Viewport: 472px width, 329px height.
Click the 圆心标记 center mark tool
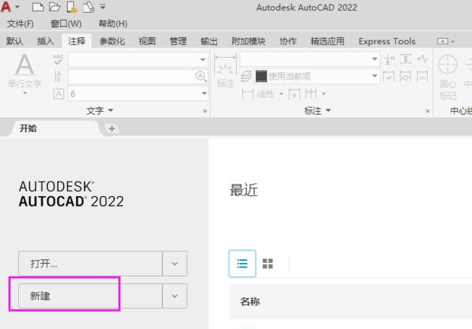448,77
